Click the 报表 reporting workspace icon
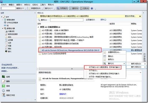148x103 pixels. [3, 86]
